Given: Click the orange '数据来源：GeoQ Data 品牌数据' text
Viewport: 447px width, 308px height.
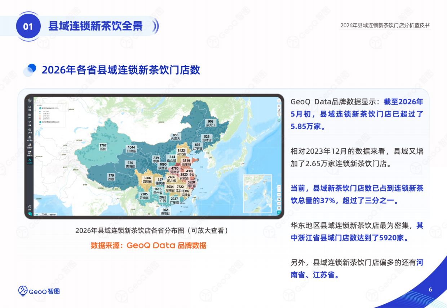Looking at the screenshot, I should click(149, 245).
